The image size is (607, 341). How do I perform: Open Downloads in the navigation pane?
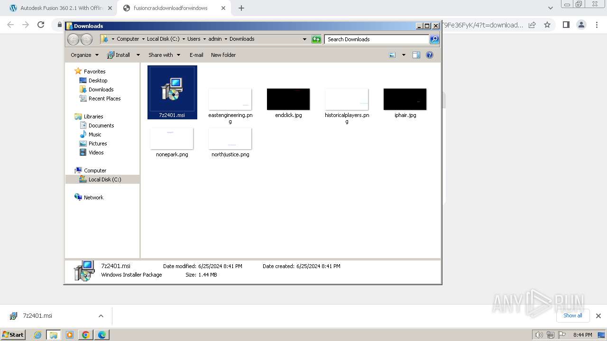pyautogui.click(x=101, y=90)
